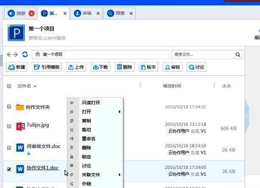This screenshot has width=260, height=188.
Task: Close the 审核 tab
Action: click(x=98, y=14)
